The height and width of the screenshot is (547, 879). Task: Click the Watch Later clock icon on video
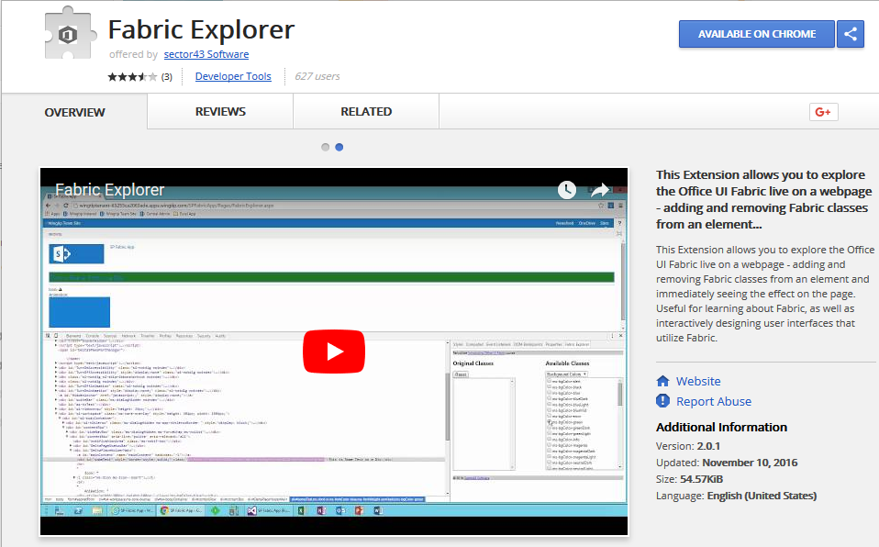pyautogui.click(x=567, y=190)
